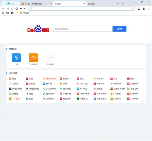Open the 中国教育在线 site link
The width and height of the screenshot is (152, 141).
(118, 89)
